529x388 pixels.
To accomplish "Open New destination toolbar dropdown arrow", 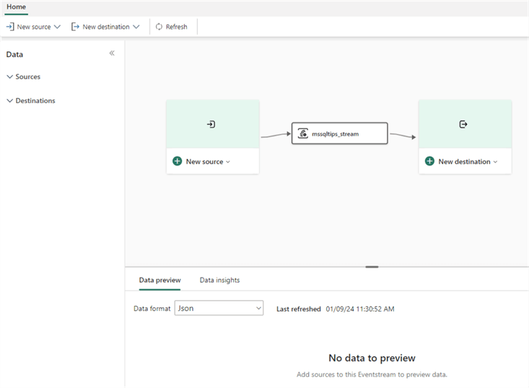I will tap(136, 27).
